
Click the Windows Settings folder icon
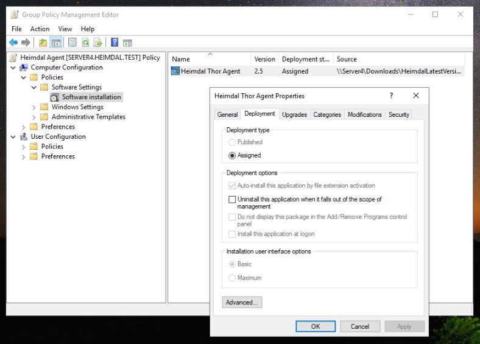pos(44,107)
